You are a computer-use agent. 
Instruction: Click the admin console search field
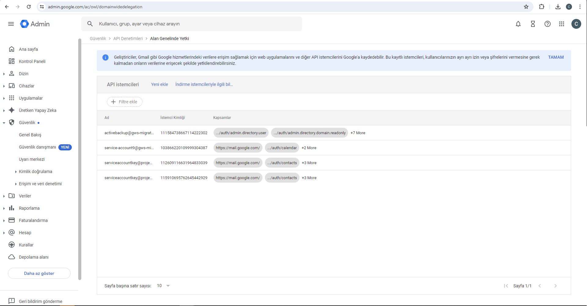coord(196,24)
